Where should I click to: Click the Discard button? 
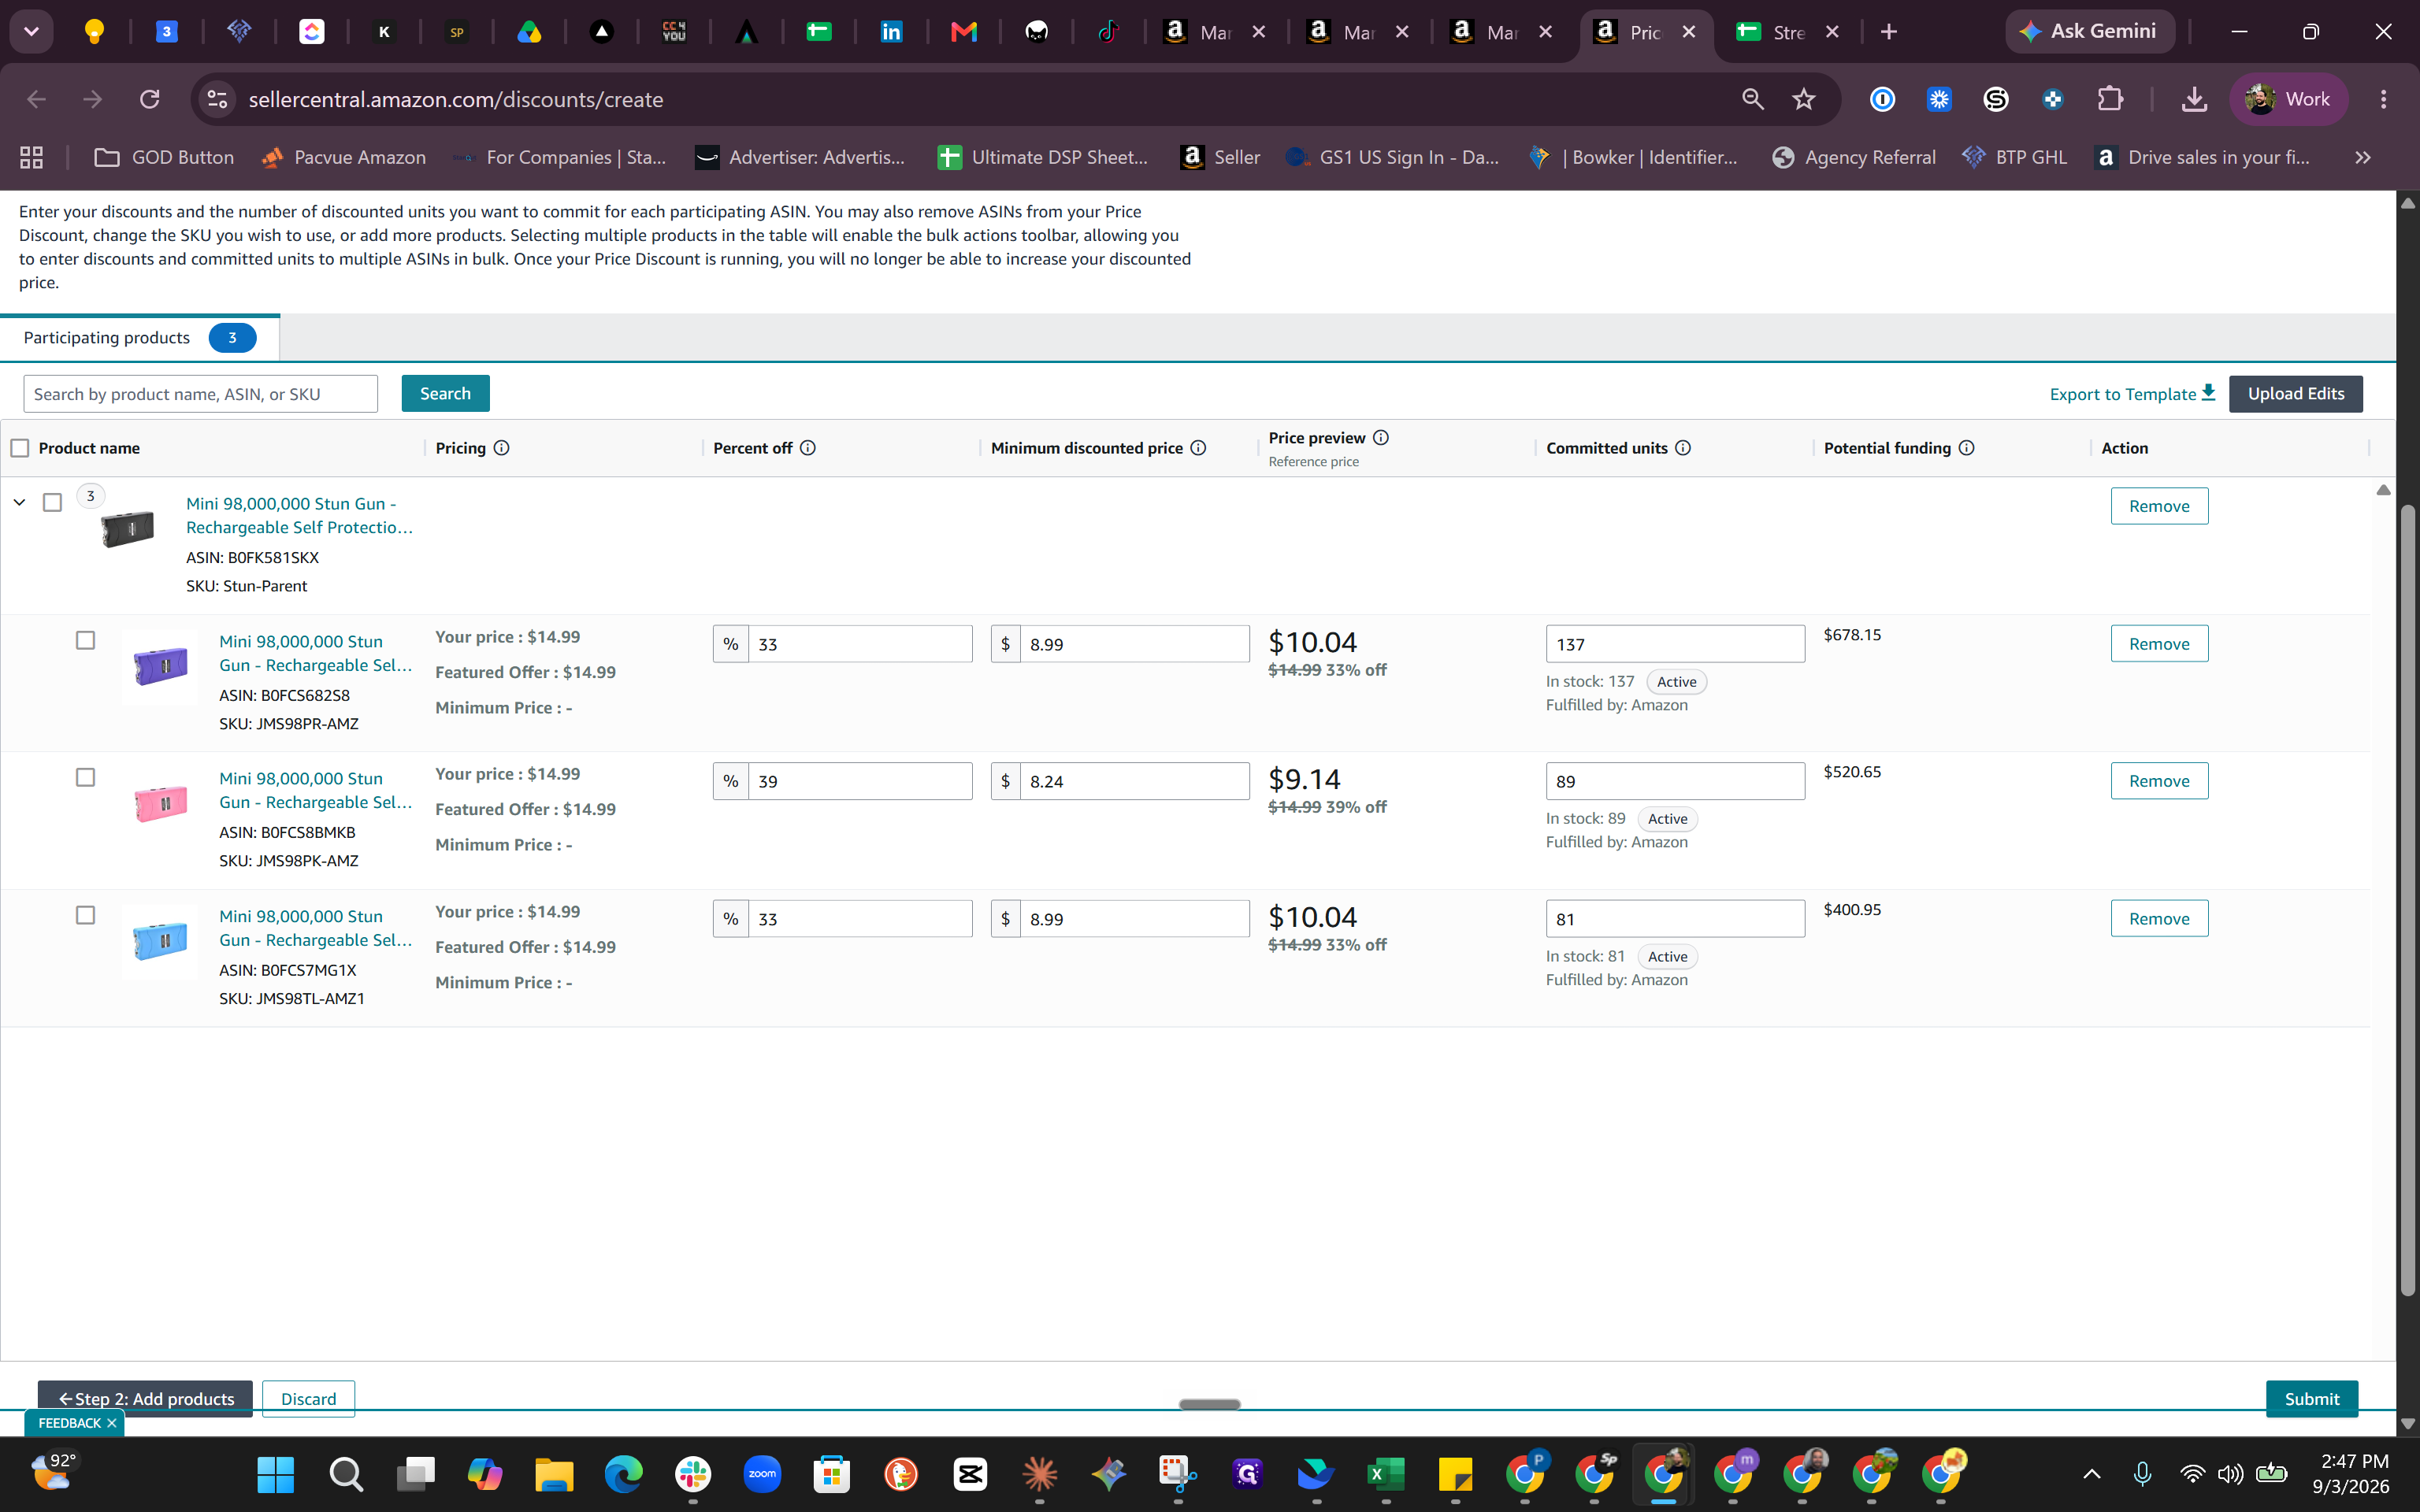(308, 1398)
